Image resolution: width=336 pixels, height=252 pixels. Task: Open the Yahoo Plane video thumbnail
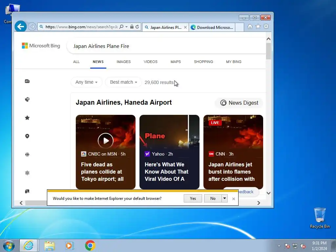169,132
